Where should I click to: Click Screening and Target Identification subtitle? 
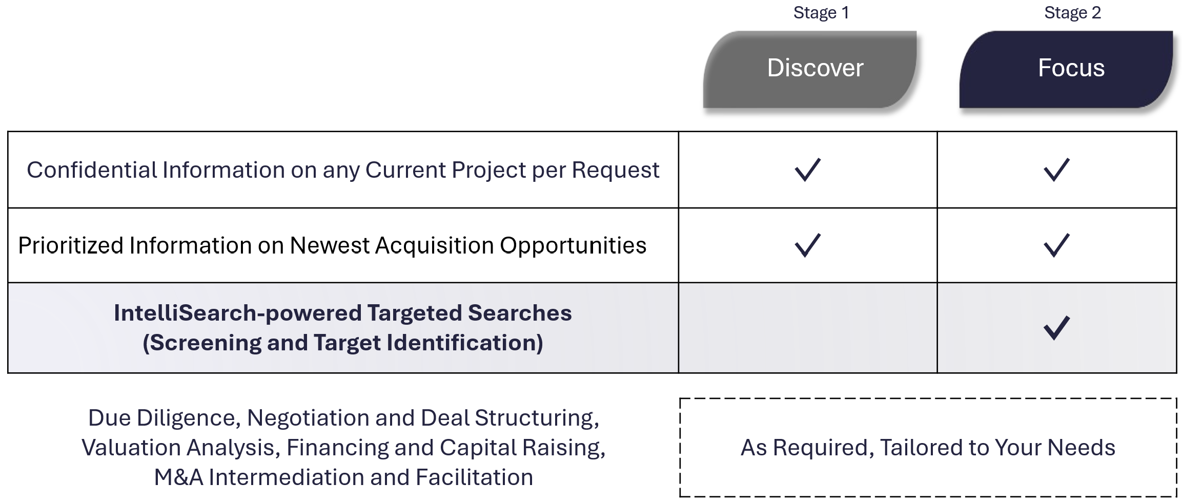pos(342,342)
